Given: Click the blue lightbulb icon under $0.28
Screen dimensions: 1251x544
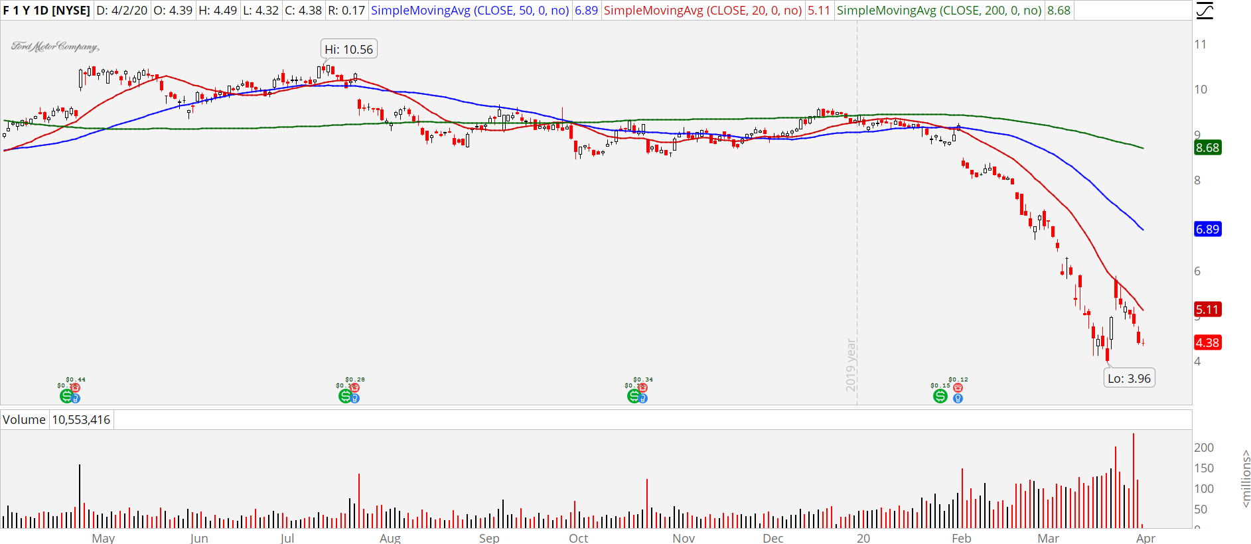Looking at the screenshot, I should point(355,398).
